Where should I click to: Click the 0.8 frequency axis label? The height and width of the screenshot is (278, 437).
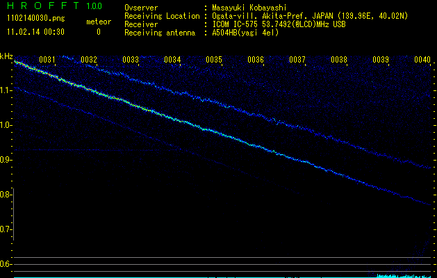tap(6, 195)
